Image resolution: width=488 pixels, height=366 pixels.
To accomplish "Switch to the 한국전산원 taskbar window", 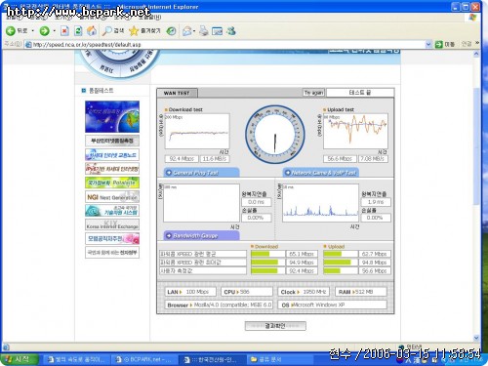I will point(212,359).
